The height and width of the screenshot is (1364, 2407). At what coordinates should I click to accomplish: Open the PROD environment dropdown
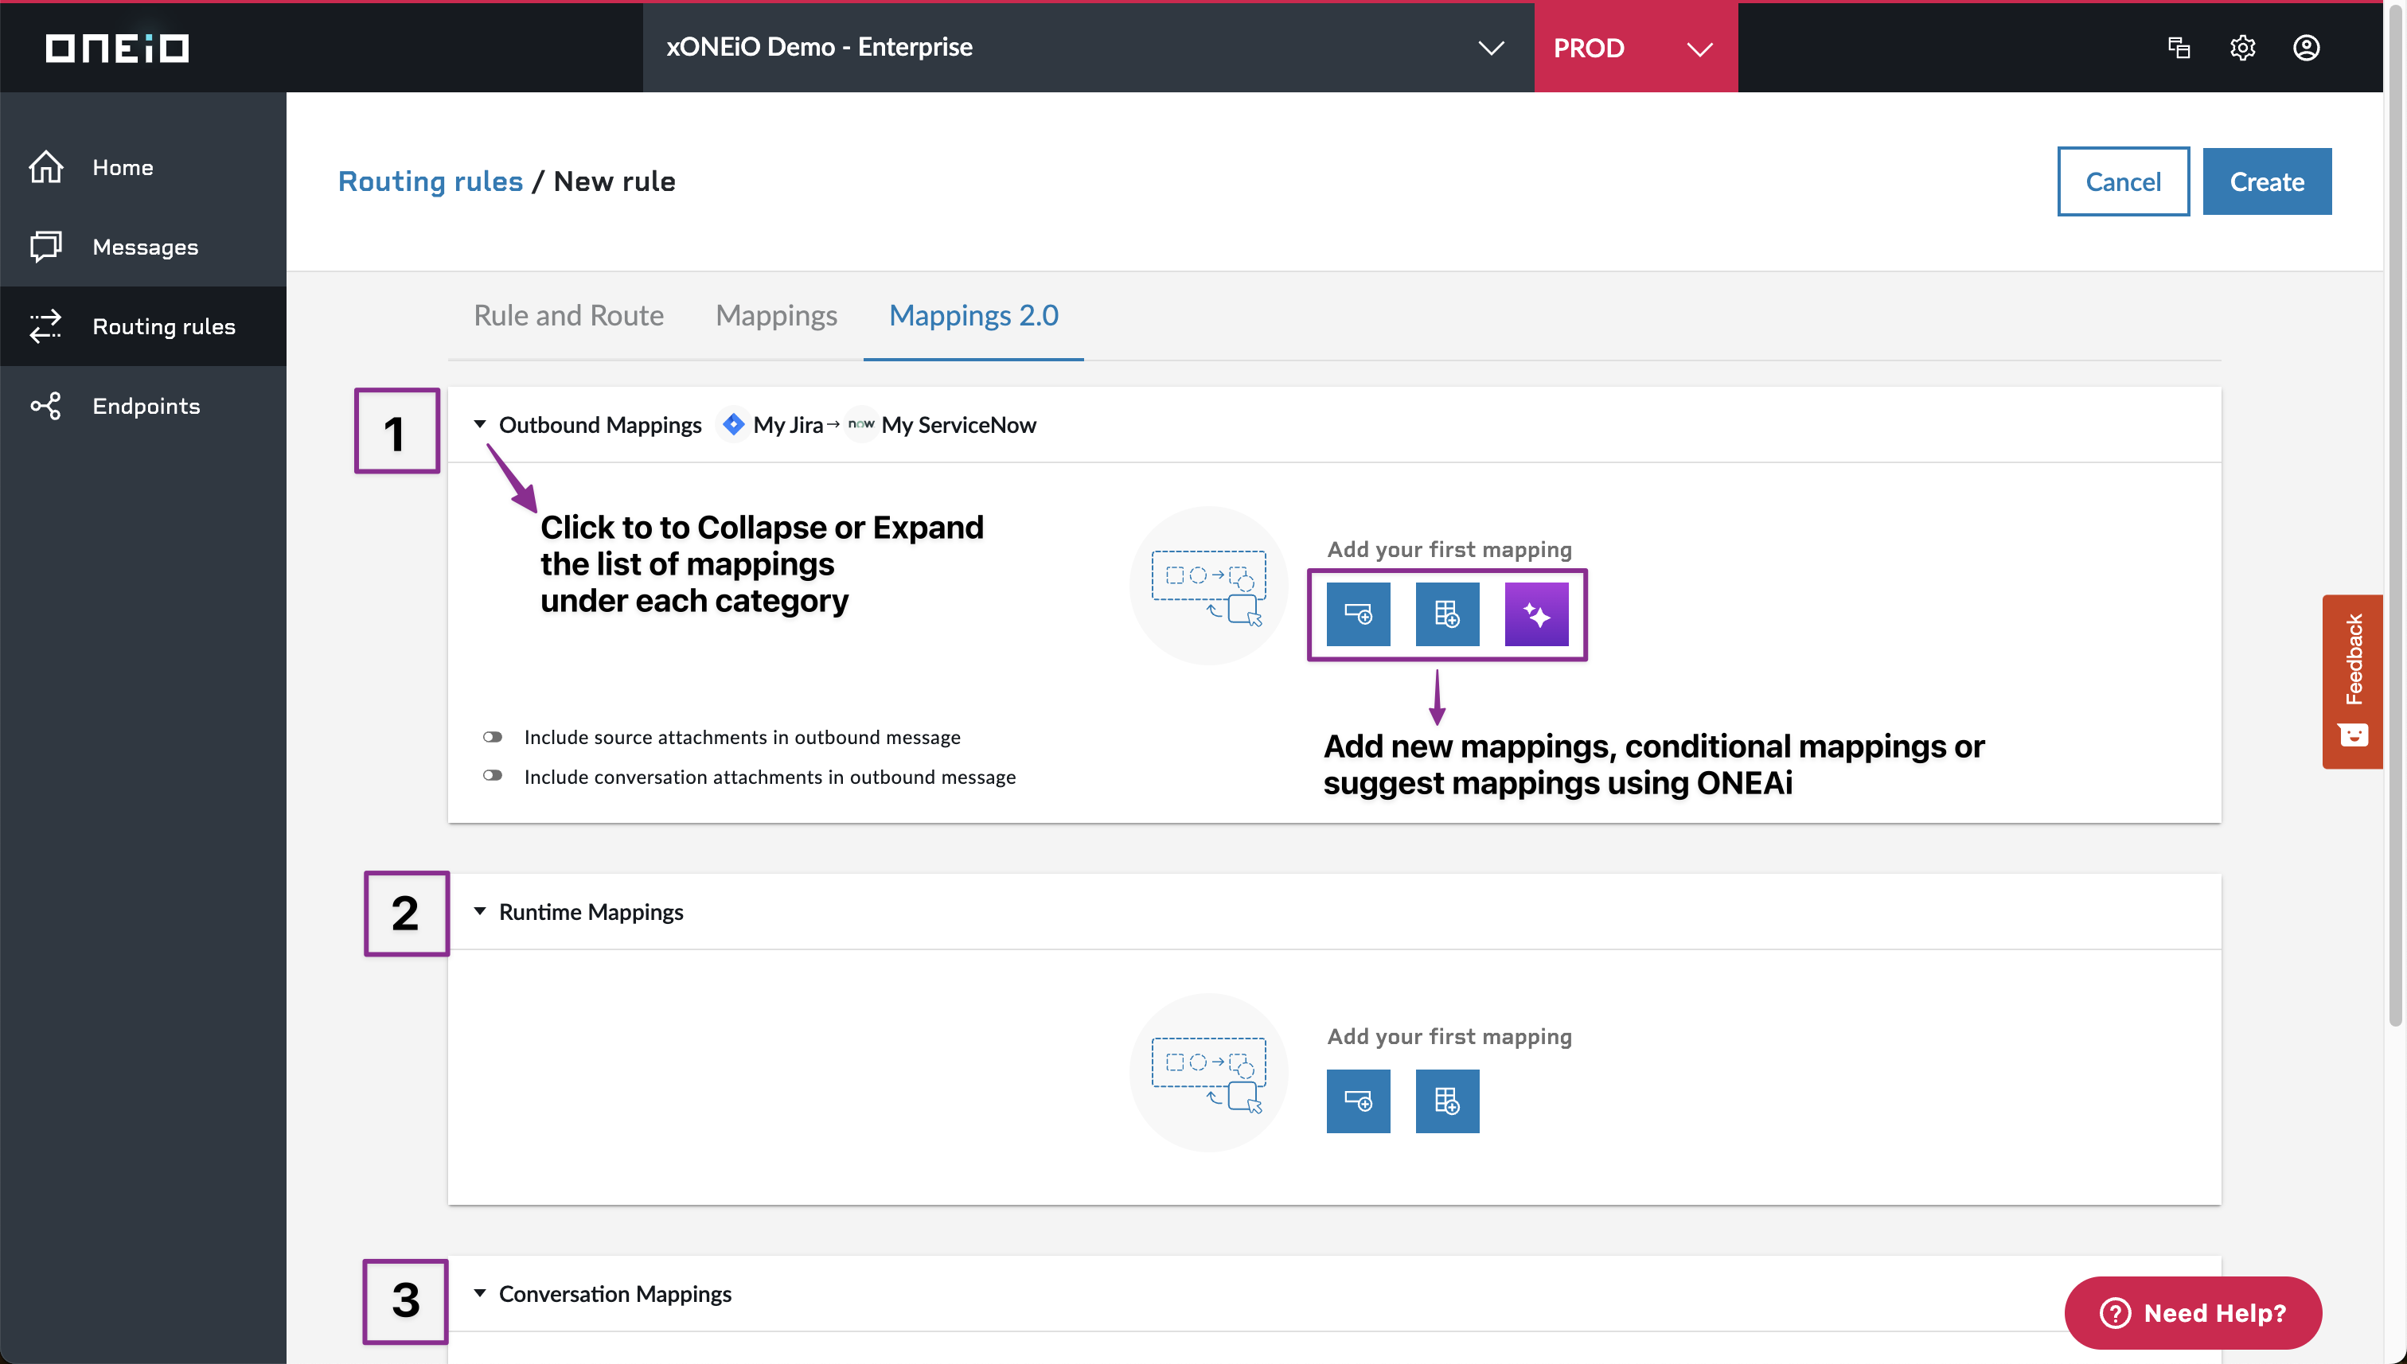click(1635, 47)
